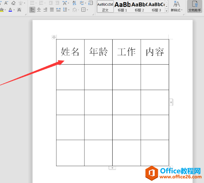Click the clear formatting eraser icon

[x=13, y=3]
